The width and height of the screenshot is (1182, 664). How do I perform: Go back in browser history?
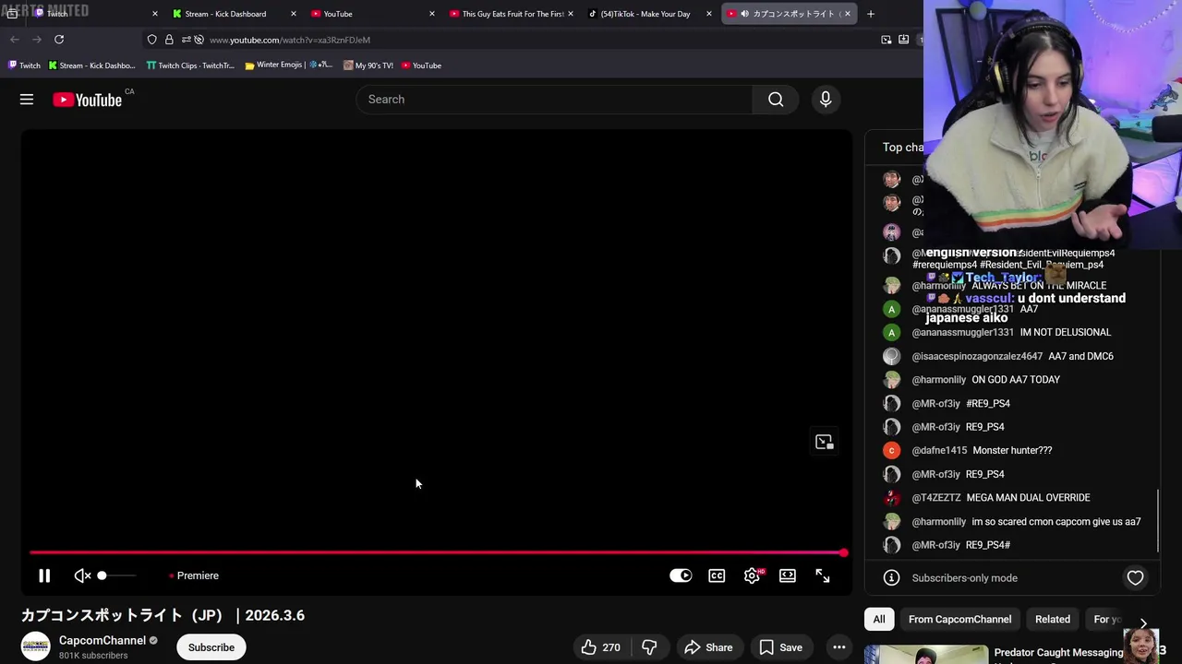click(15, 40)
